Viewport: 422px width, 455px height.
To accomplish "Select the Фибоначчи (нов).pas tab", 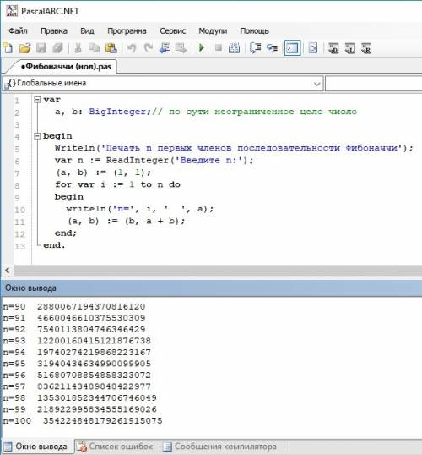I will click(x=66, y=67).
